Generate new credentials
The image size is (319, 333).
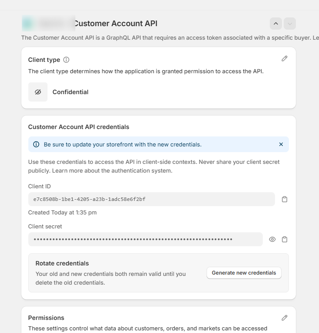(244, 273)
